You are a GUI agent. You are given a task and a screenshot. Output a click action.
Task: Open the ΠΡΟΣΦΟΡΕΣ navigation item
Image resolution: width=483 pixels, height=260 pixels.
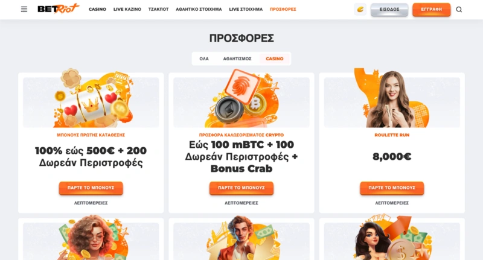pyautogui.click(x=283, y=10)
